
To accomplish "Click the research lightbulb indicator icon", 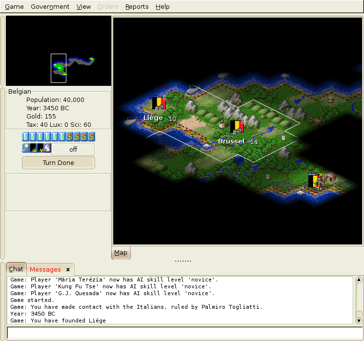I will (25, 148).
